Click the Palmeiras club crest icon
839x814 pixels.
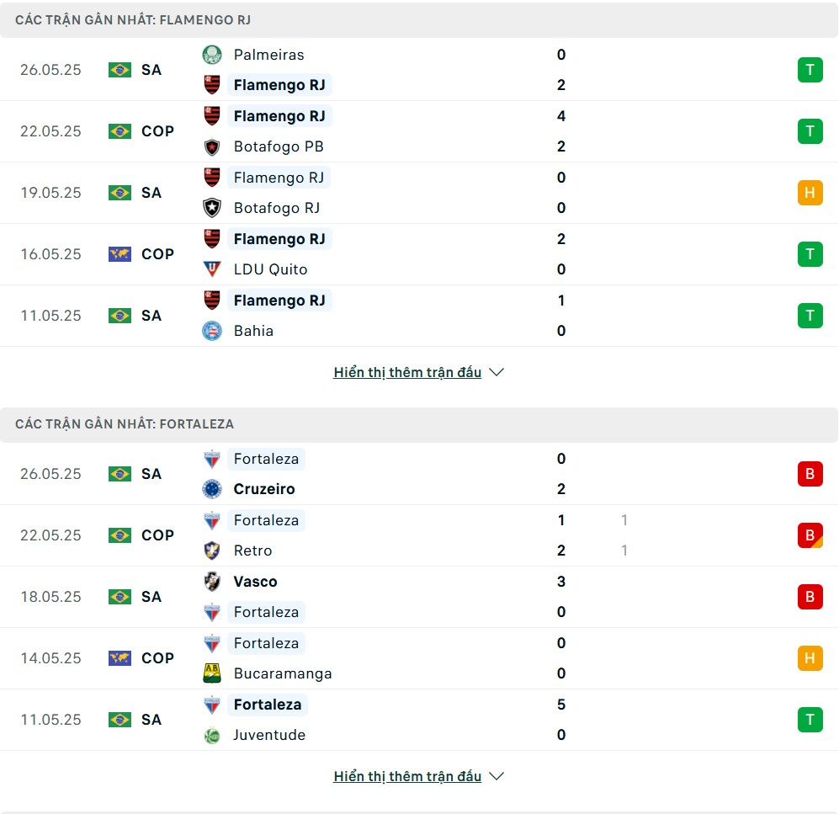(x=212, y=55)
